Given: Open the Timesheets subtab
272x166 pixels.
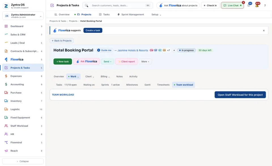Looking at the screenshot, I should 163,85.
